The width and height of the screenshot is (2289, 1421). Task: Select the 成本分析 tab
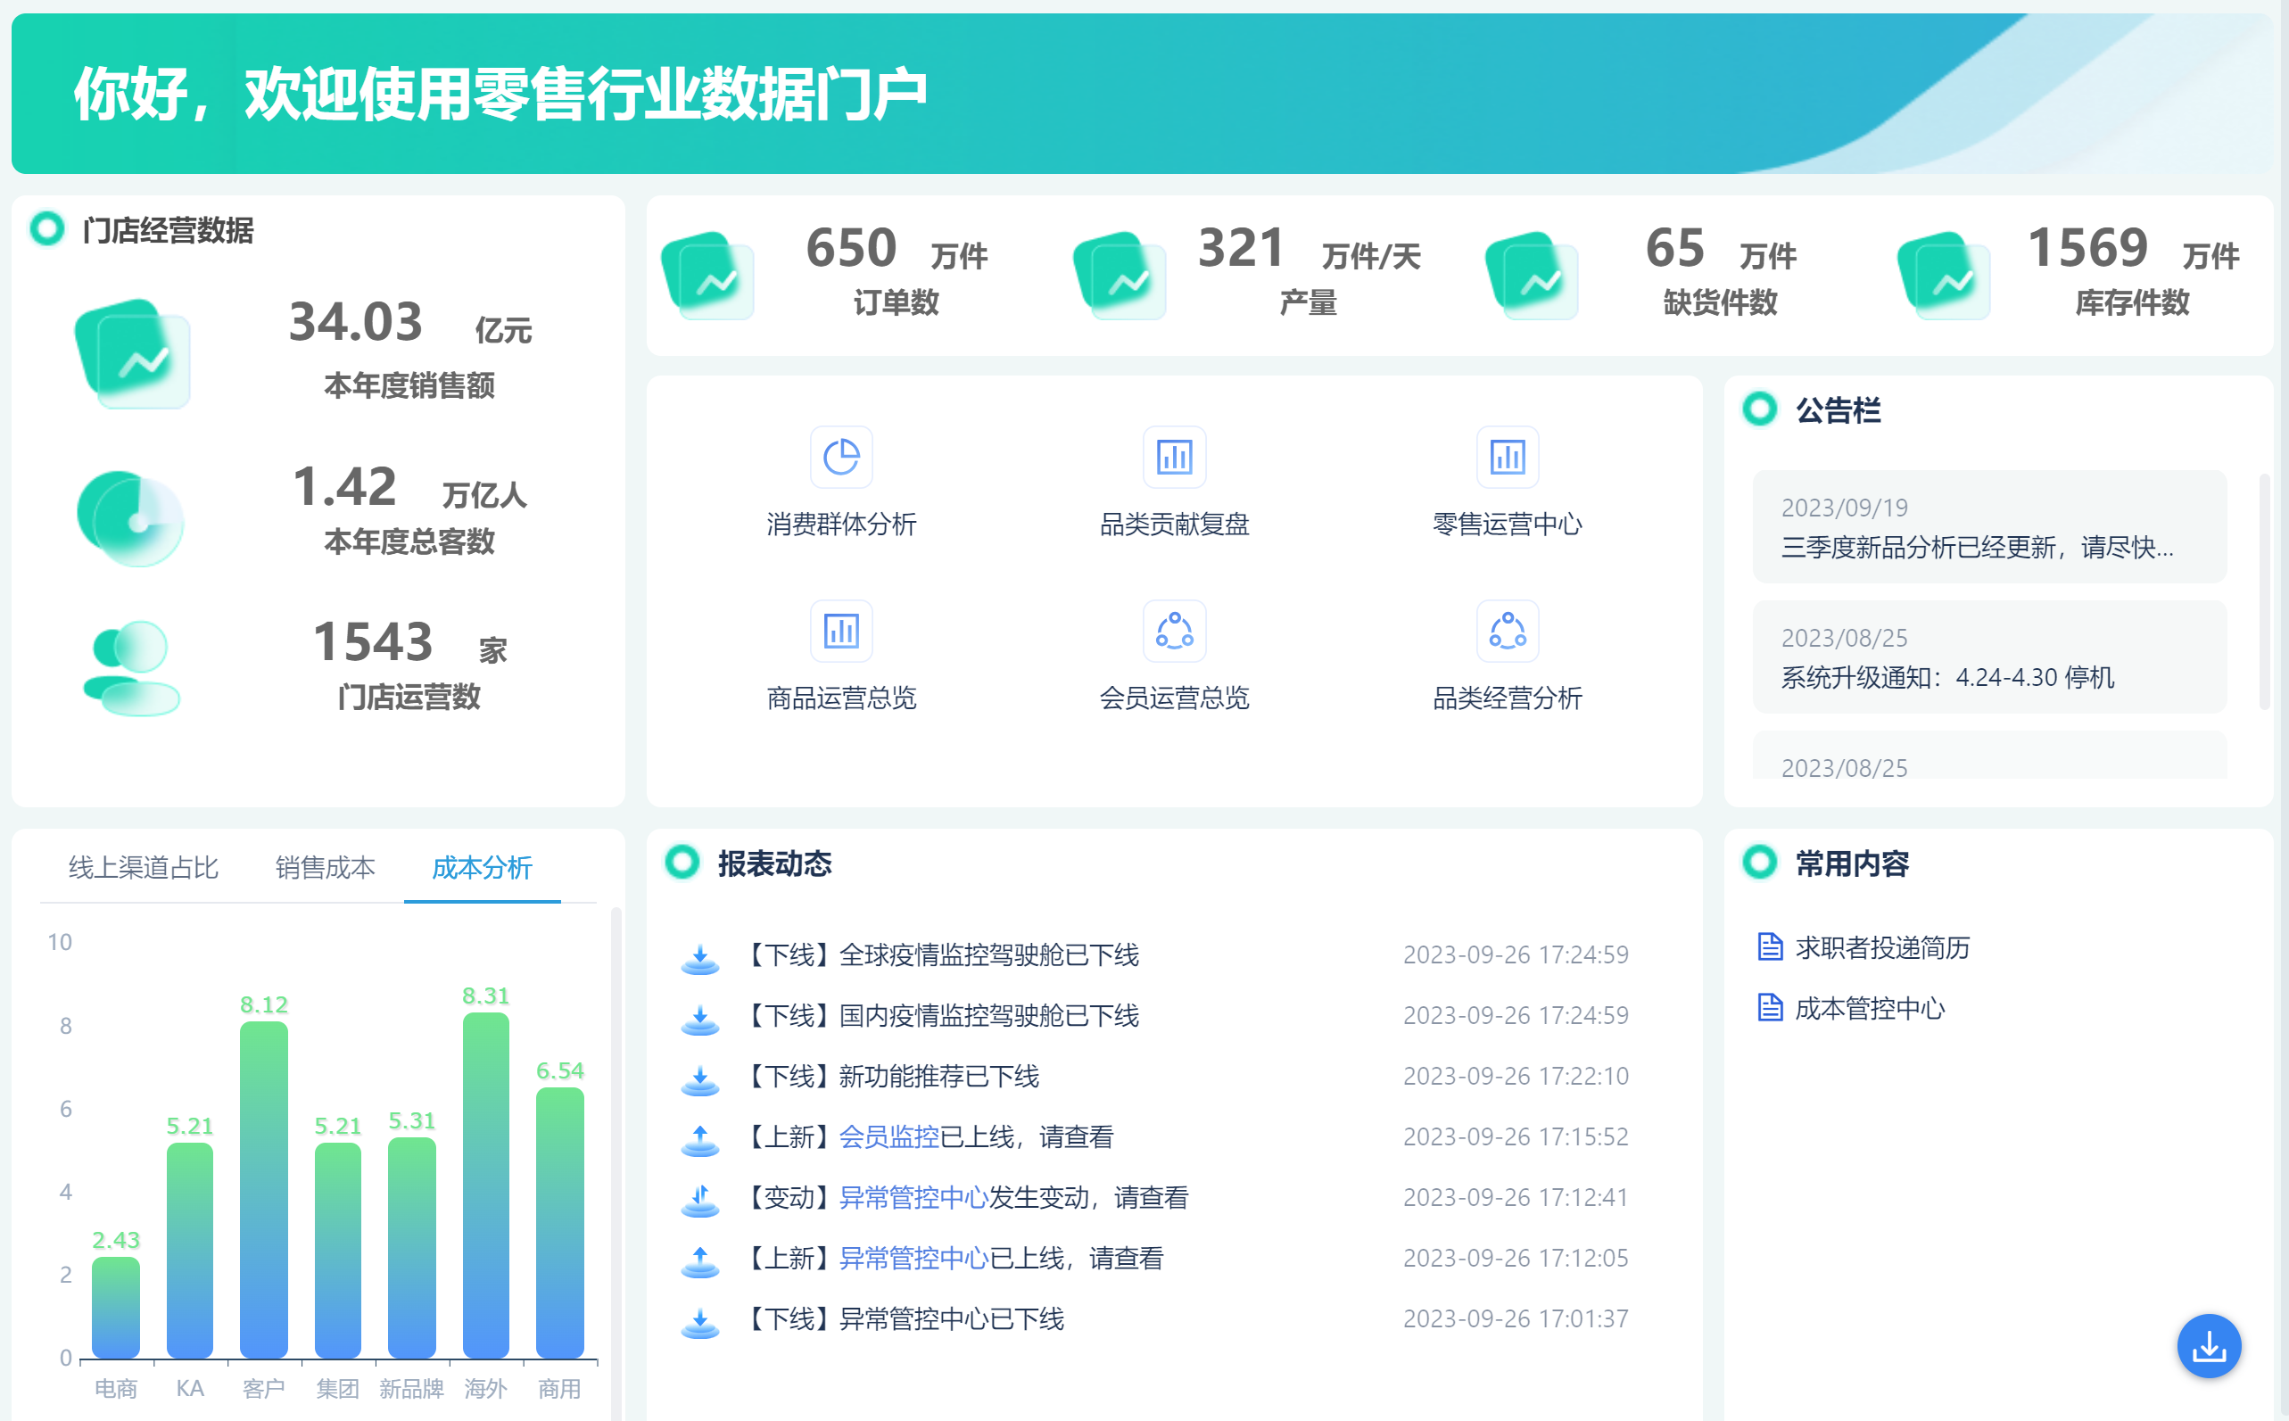482,866
